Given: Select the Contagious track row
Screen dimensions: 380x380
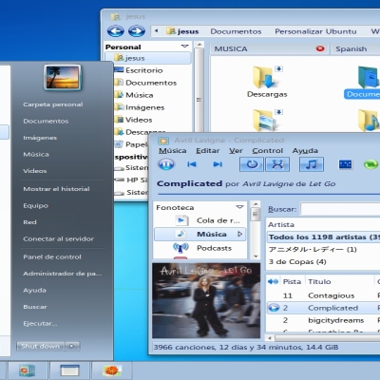Looking at the screenshot, I should pos(323,295).
